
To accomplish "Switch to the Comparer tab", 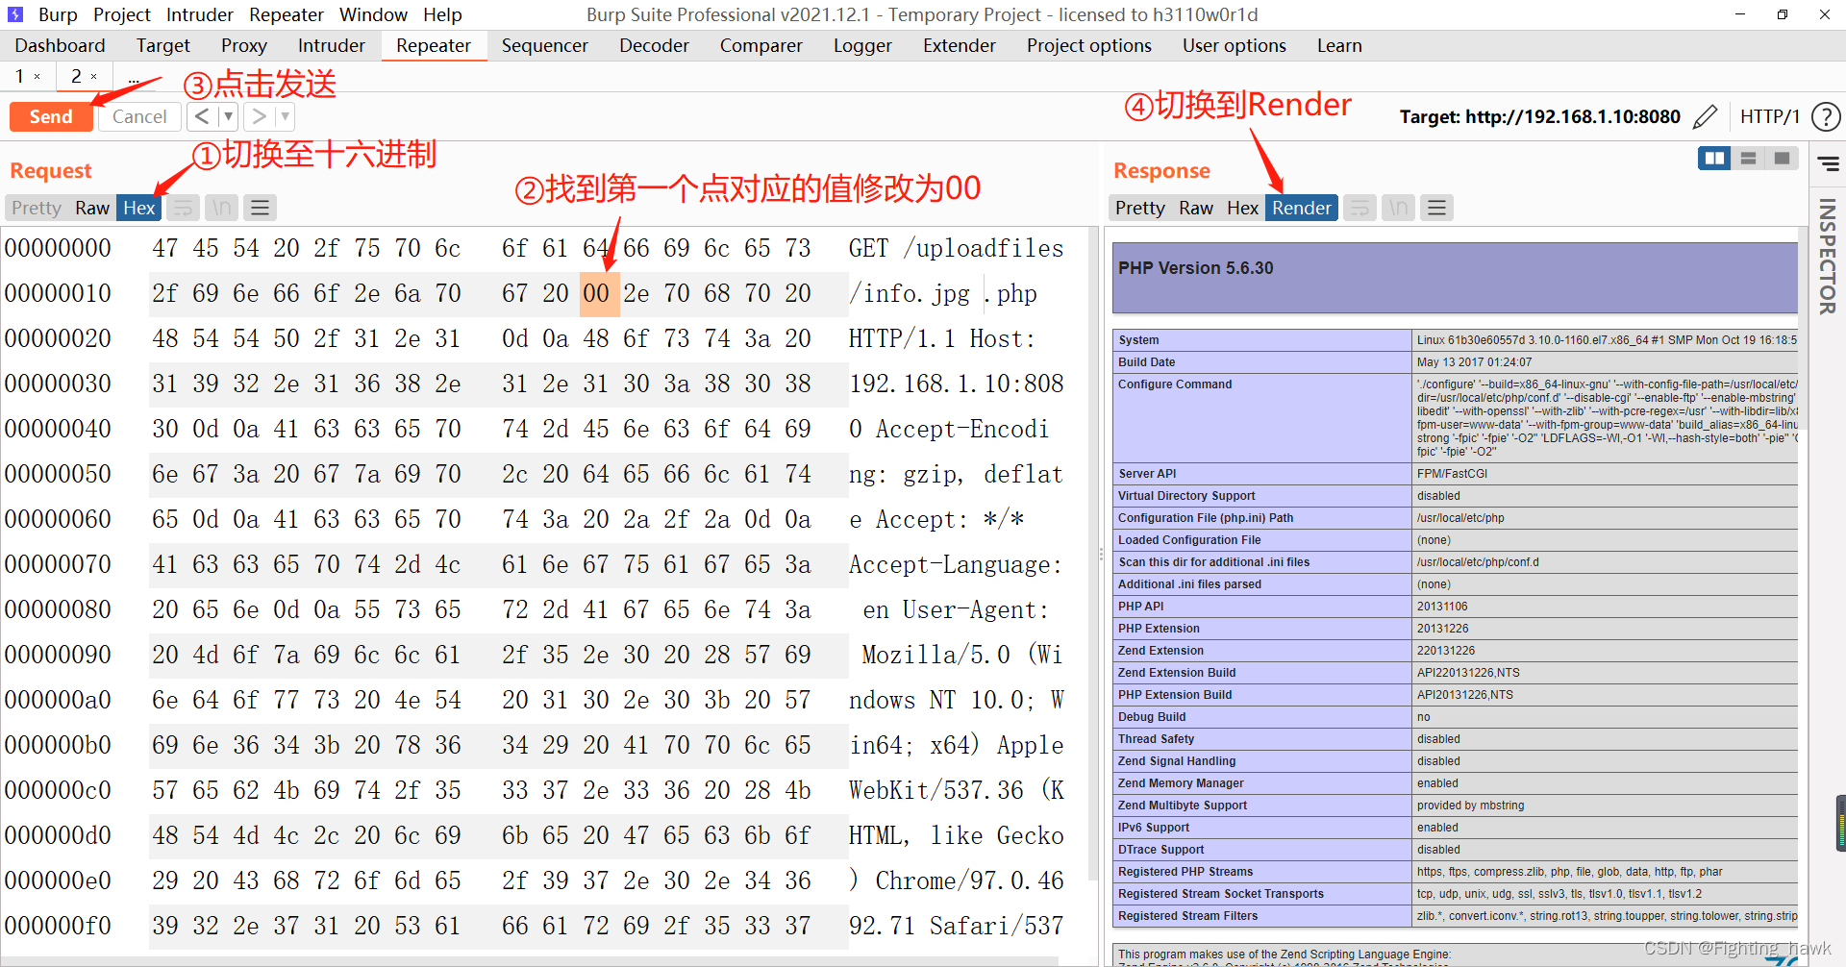I will 761,45.
